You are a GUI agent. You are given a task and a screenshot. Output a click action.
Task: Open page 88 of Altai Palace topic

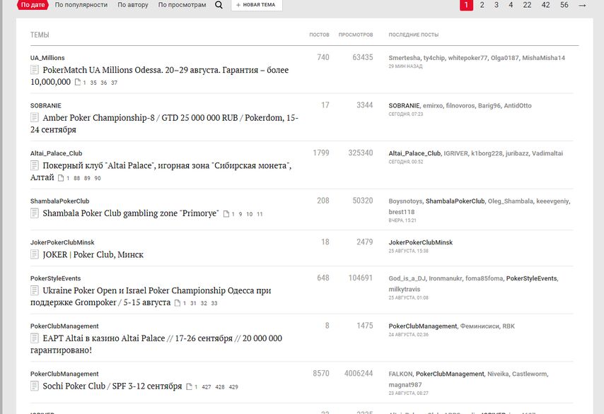tap(76, 178)
